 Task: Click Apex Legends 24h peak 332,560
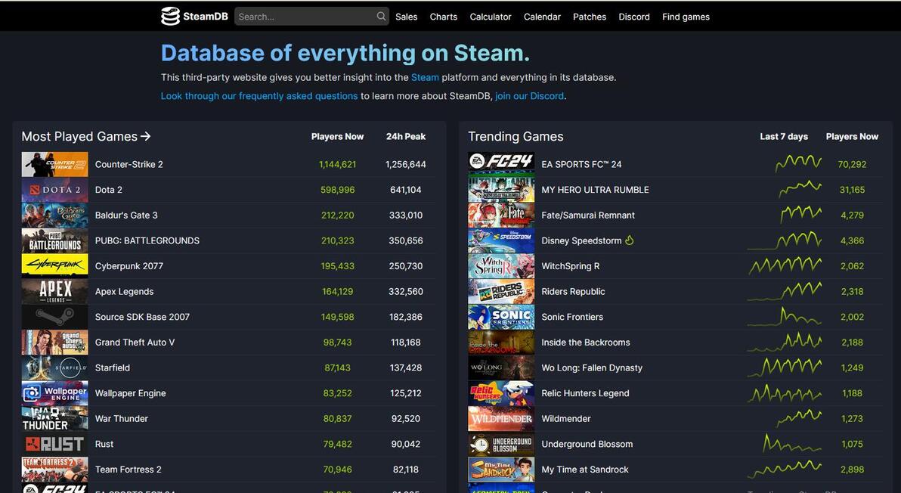[x=406, y=291]
